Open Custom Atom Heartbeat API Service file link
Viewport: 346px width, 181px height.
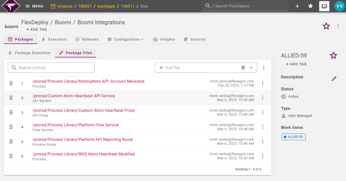(74, 96)
